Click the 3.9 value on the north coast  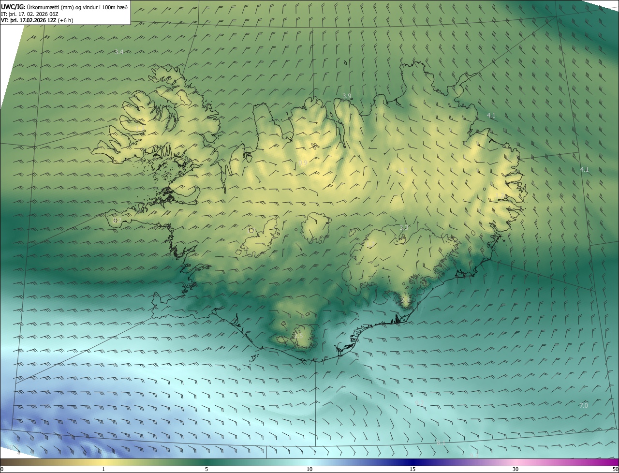tap(347, 96)
